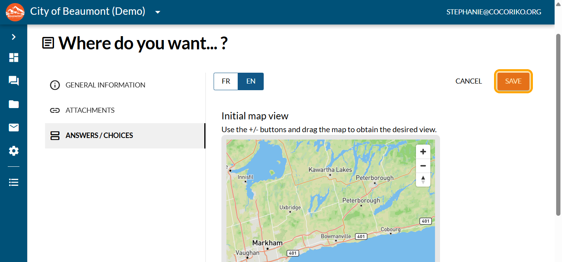Screen dimensions: 562x262
Task: Reset map bearing with compass button
Action: (x=423, y=180)
